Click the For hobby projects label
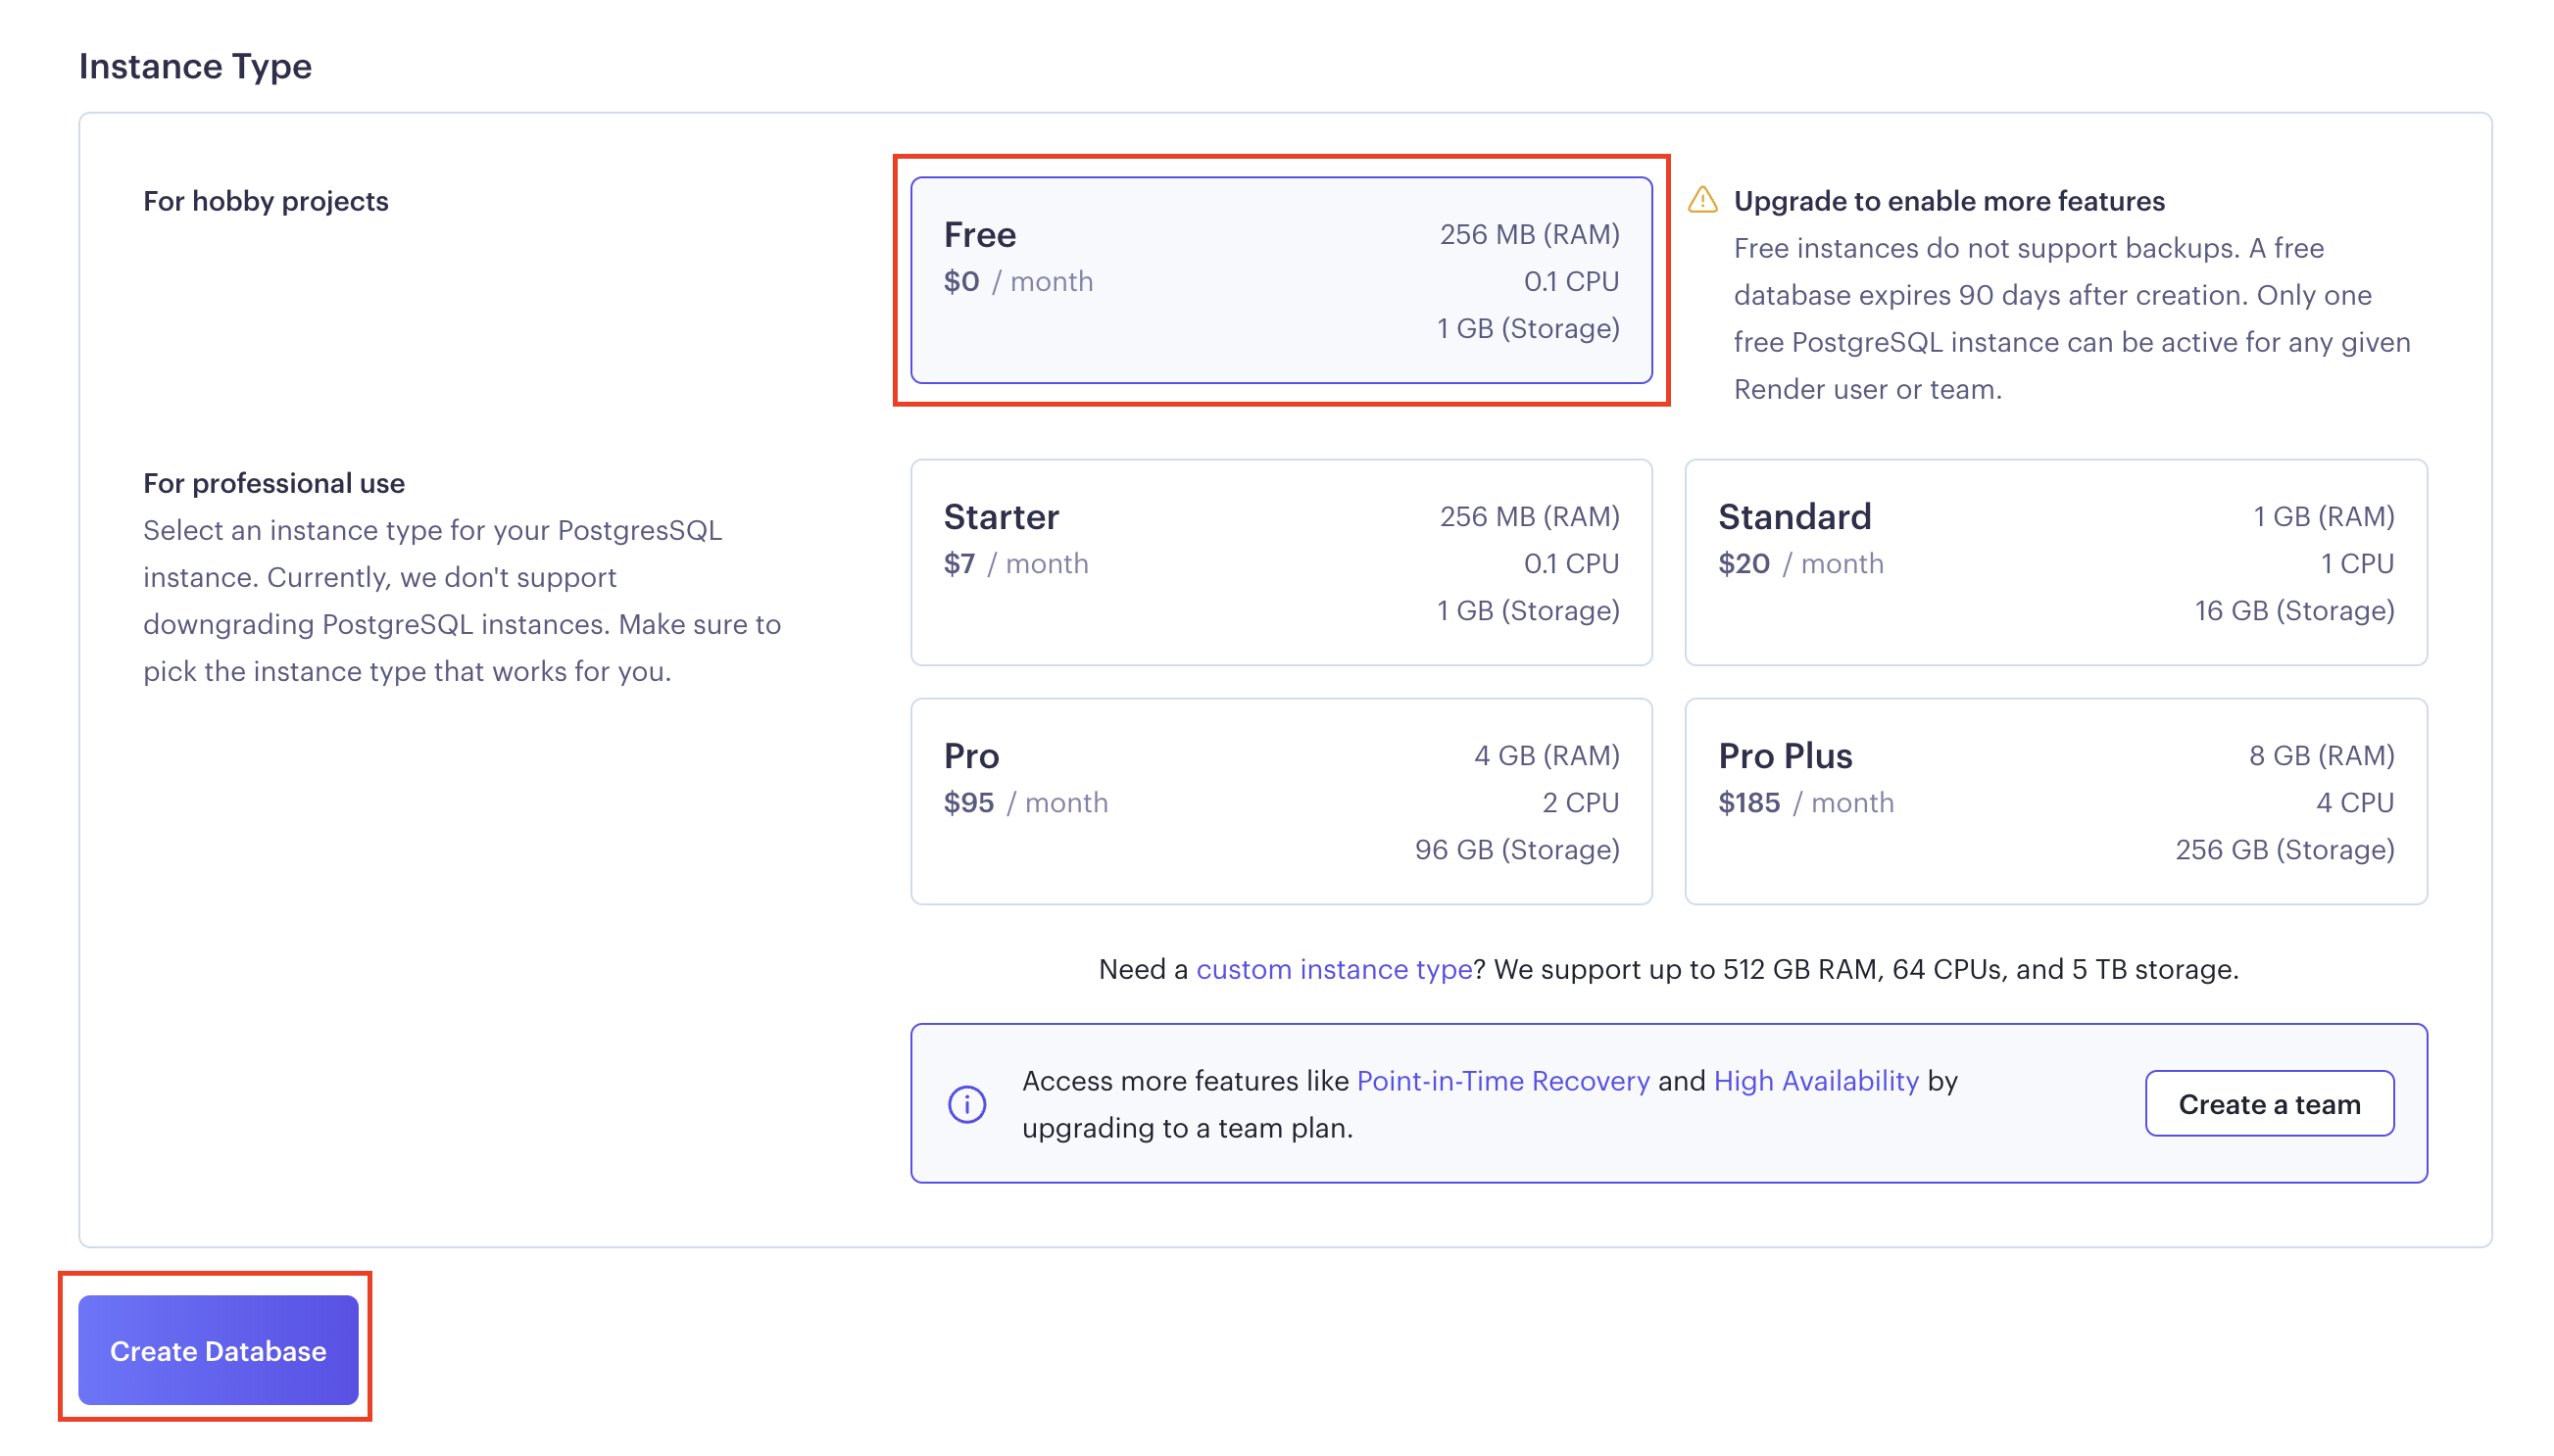This screenshot has width=2554, height=1456. (x=265, y=201)
